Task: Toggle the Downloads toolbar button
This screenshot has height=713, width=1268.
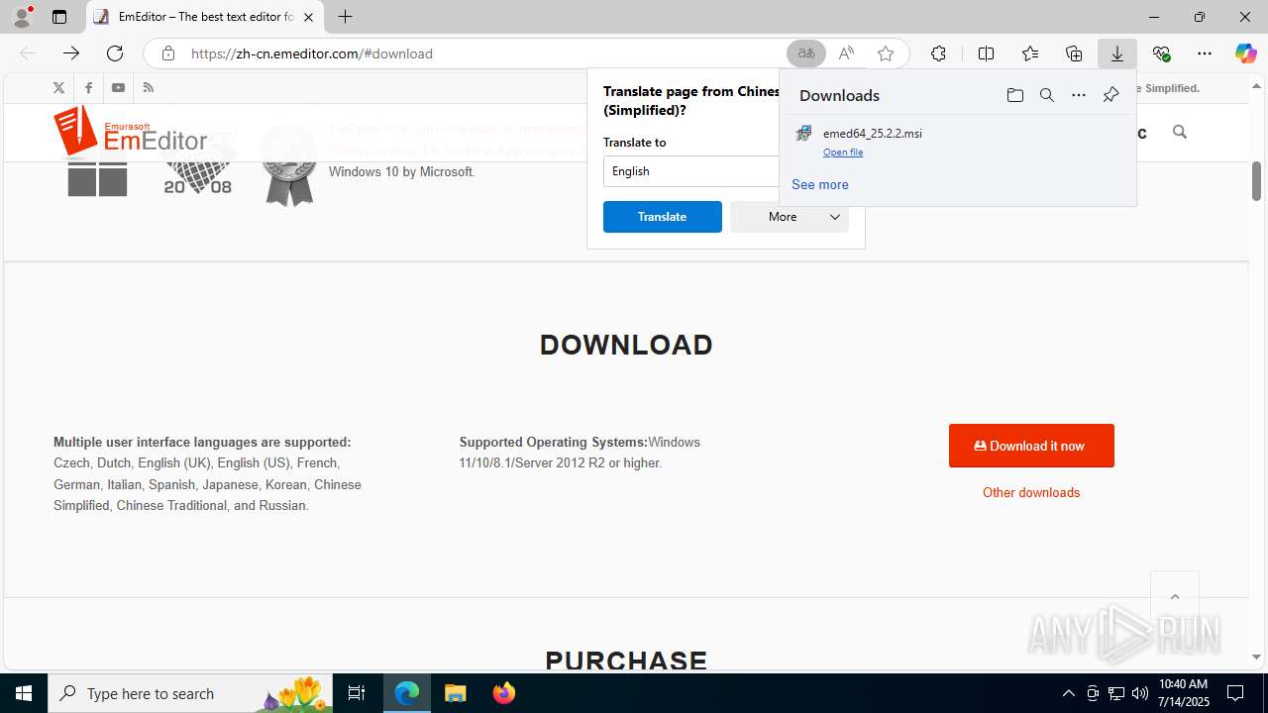Action: tap(1117, 53)
